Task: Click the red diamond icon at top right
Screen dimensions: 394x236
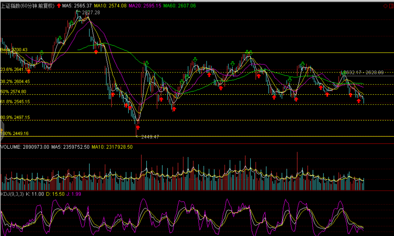Action: [x=385, y=6]
